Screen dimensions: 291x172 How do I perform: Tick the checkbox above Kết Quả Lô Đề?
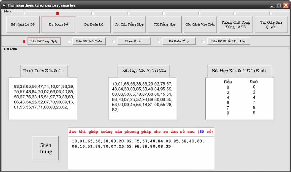click(24, 13)
